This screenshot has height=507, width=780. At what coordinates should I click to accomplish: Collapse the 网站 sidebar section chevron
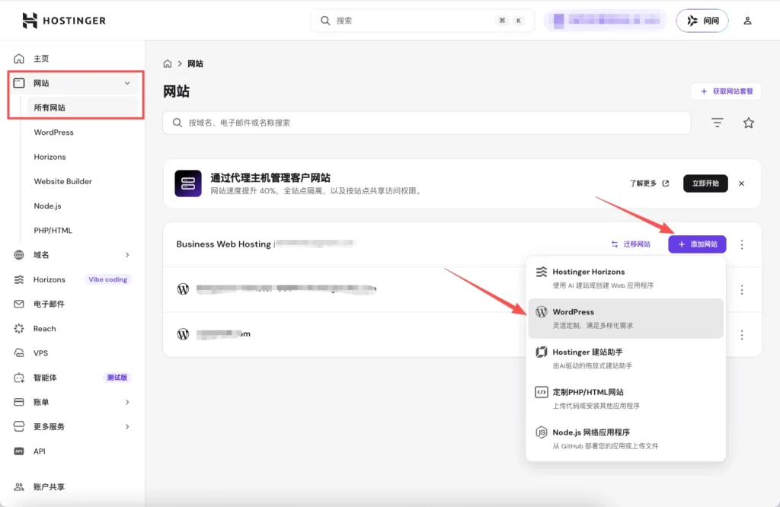coord(127,83)
